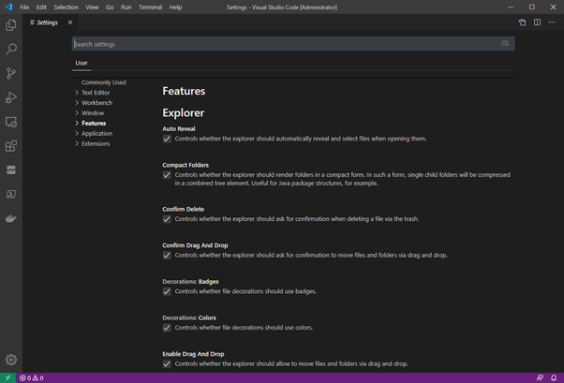Select Commonly Used in settings tree

(103, 82)
